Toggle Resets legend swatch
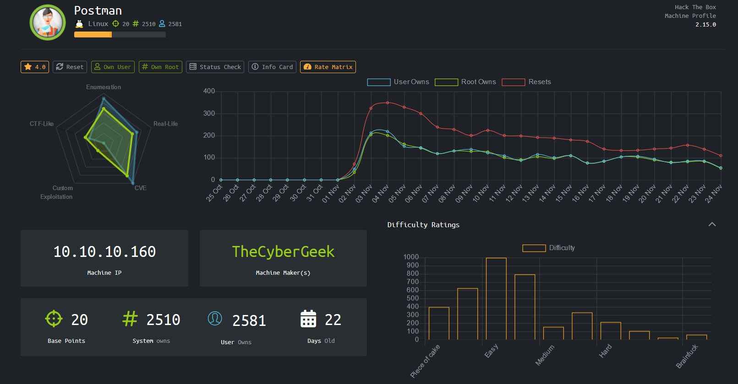 pos(514,82)
